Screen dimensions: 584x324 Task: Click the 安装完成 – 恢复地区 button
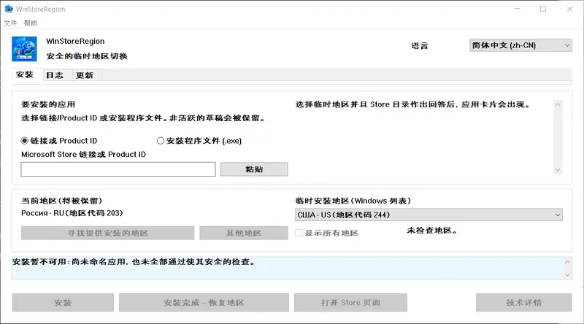point(204,302)
